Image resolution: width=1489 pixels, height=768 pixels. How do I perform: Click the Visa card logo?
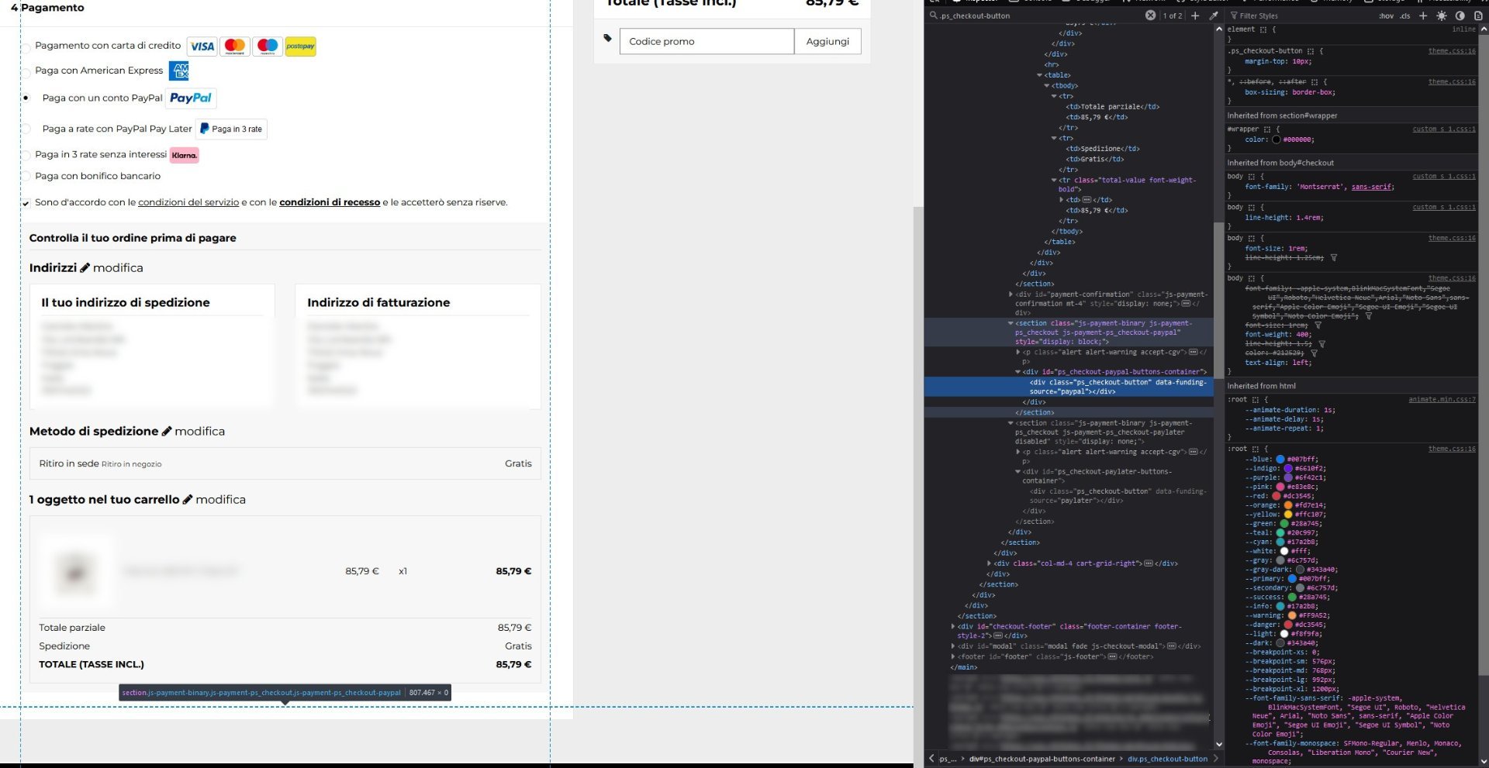click(202, 46)
